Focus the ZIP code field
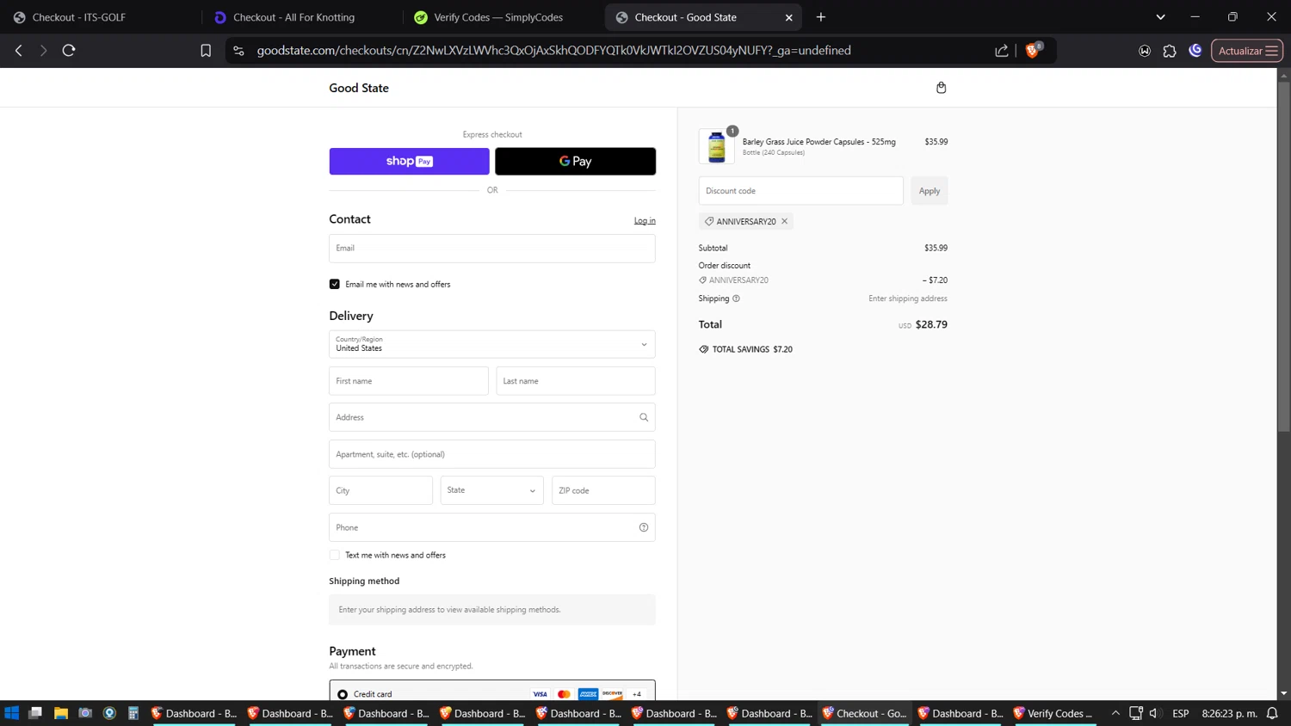The width and height of the screenshot is (1291, 726). click(x=603, y=490)
